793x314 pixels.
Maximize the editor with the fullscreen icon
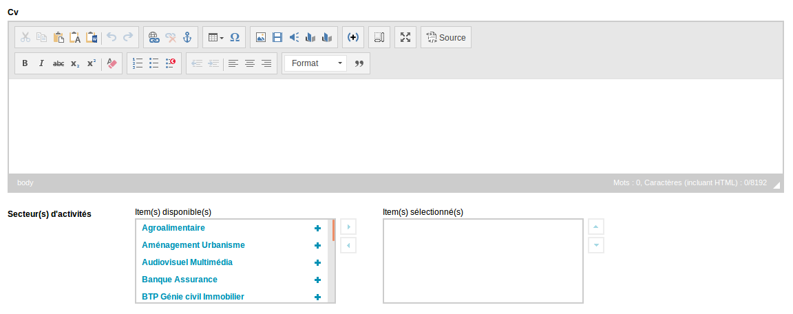click(405, 37)
